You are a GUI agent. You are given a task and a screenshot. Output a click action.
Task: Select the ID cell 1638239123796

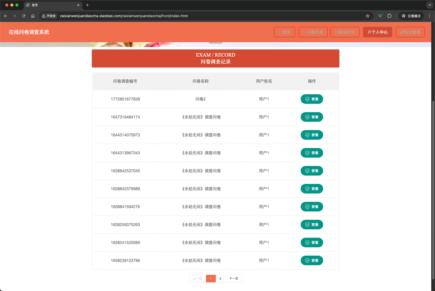125,260
